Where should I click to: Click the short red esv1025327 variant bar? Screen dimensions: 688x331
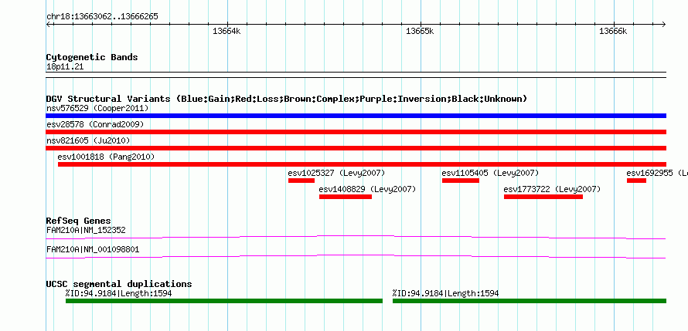coord(301,181)
